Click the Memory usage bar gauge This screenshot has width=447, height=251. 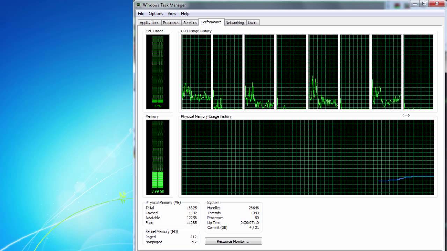[x=157, y=157]
